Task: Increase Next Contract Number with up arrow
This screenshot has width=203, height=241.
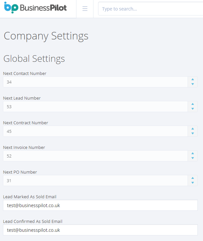Action: point(193,129)
